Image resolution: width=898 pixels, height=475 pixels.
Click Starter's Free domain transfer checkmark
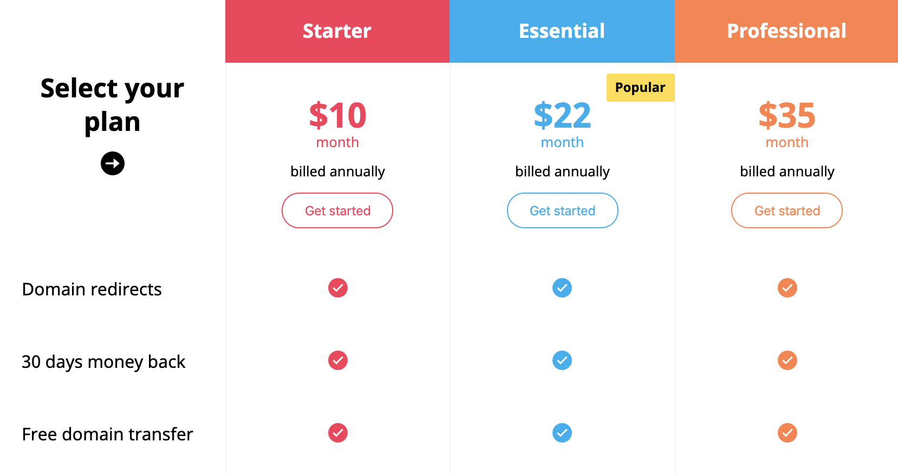tap(338, 433)
